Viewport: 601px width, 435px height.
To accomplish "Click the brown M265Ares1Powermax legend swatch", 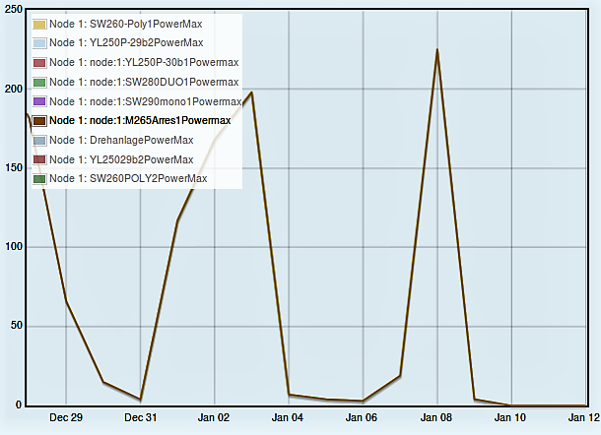I will coord(39,120).
